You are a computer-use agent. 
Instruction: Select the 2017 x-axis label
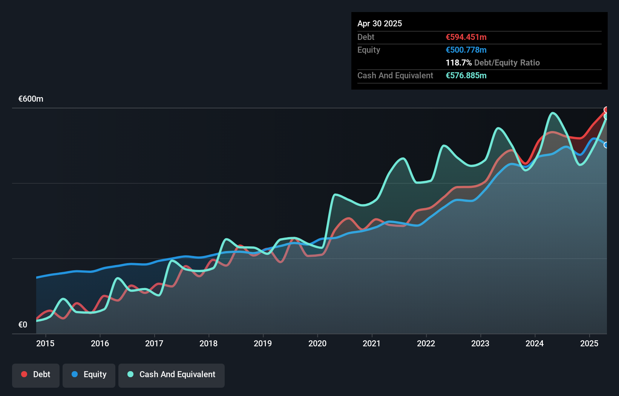click(x=154, y=343)
